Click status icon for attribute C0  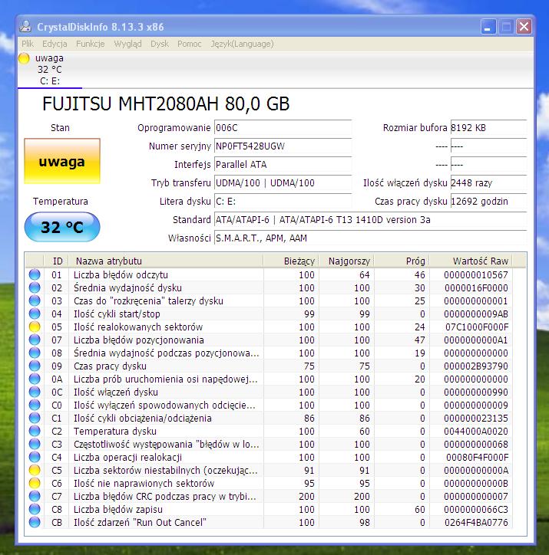tap(35, 405)
